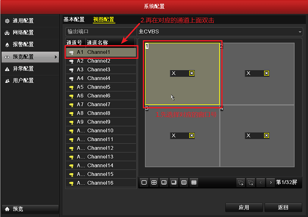Screen dimensions: 308x217
Task: Clear window 2 using its yellow X box
Action: [x=266, y=73]
